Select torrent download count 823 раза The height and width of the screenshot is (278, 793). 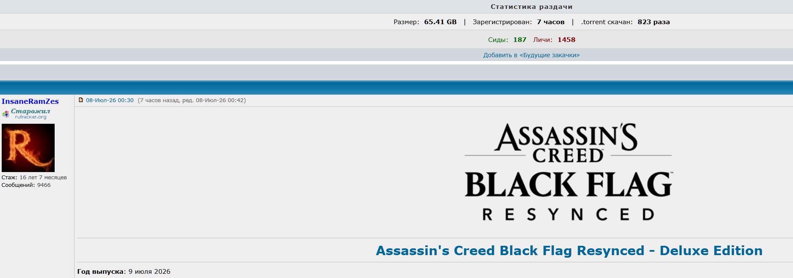point(654,22)
